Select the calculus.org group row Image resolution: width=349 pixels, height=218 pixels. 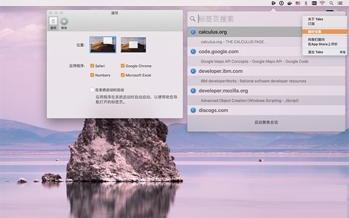tap(245, 32)
